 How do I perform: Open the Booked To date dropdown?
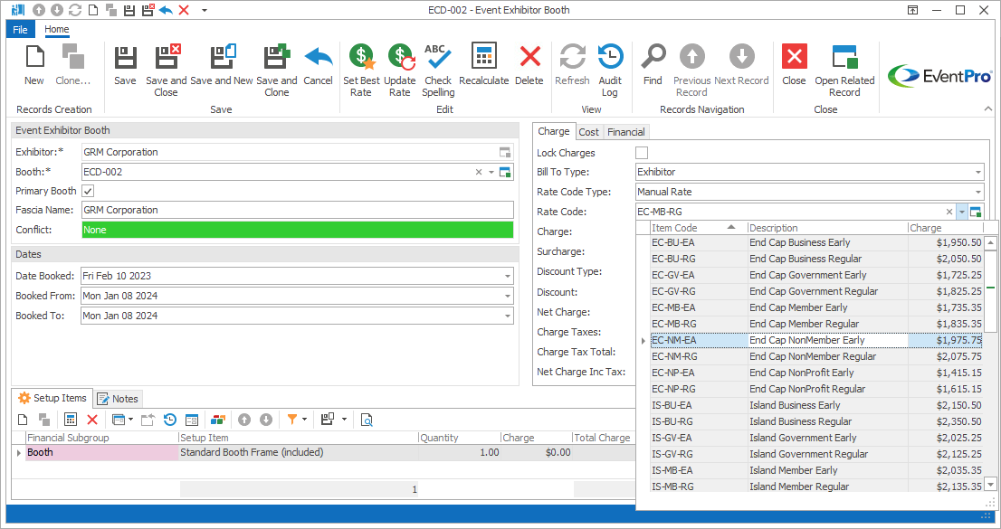(x=508, y=316)
